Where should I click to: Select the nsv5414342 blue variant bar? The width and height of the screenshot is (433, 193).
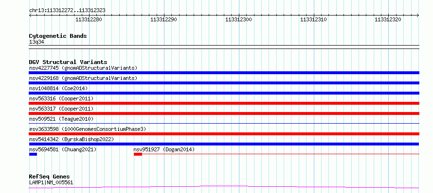[224, 144]
